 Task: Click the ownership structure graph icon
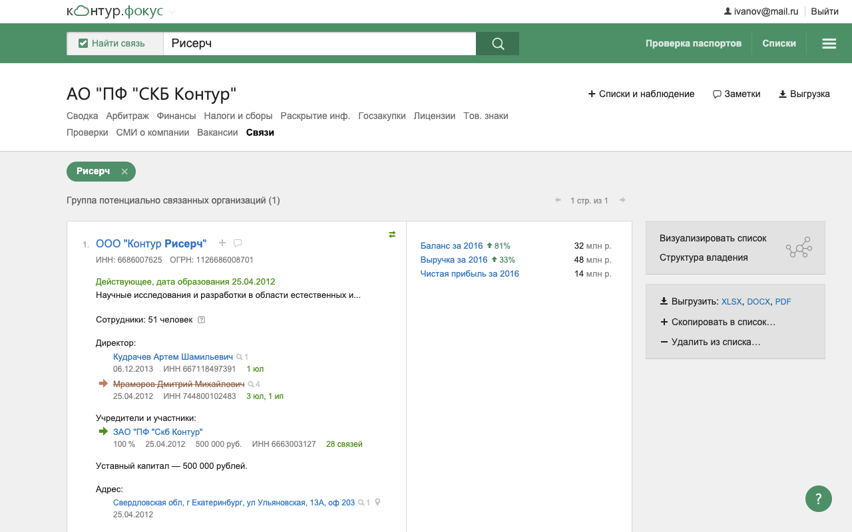point(799,247)
